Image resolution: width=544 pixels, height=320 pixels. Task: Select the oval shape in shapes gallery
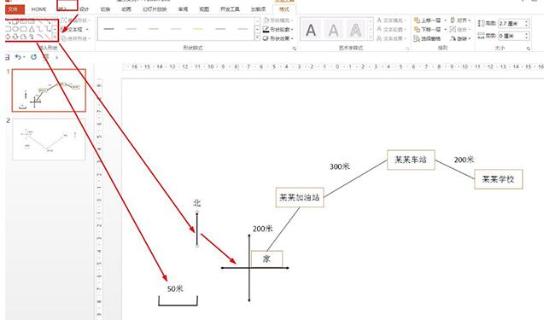point(15,29)
